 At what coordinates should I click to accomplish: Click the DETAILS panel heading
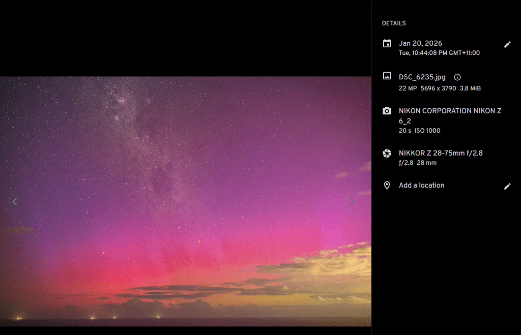(x=394, y=23)
